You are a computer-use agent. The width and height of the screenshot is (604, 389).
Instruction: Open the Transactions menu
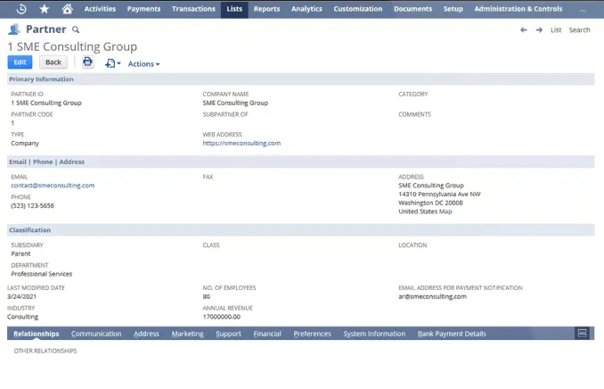(x=193, y=9)
